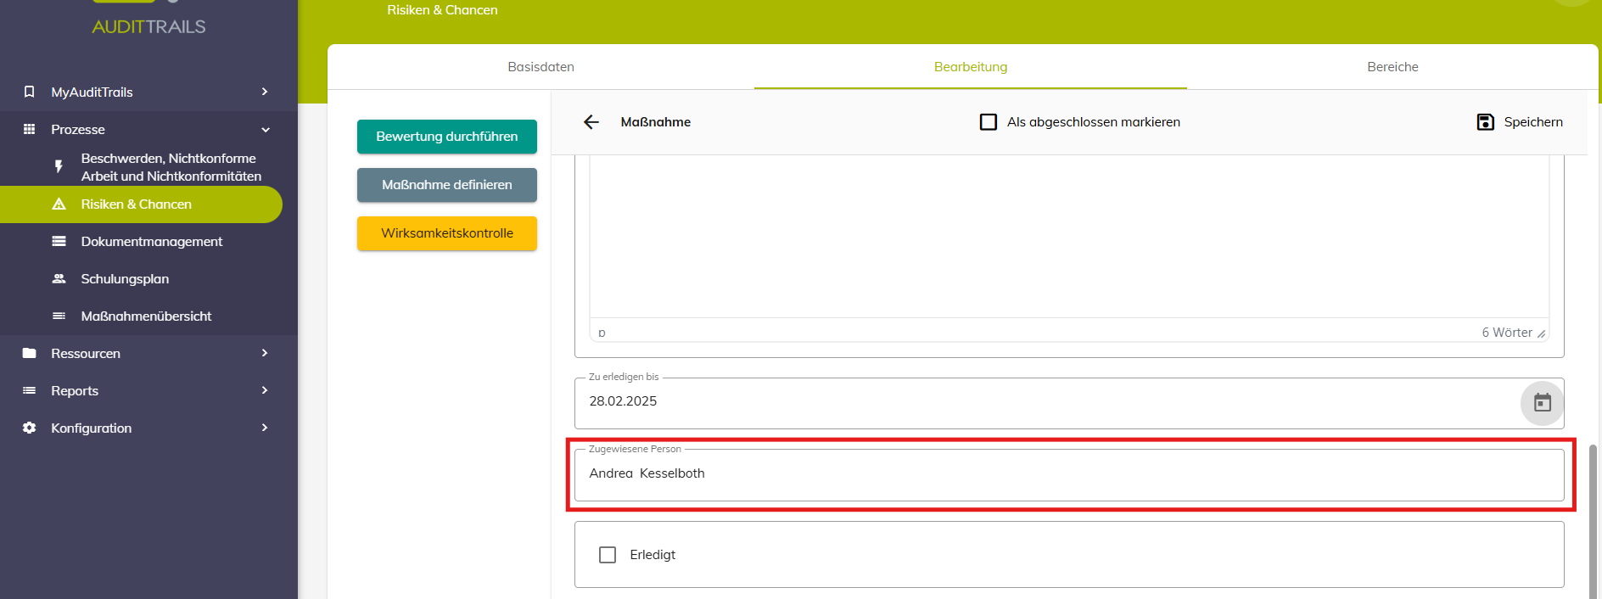The image size is (1602, 599).
Task: Click inside the rich text editor area
Action: pyautogui.click(x=1069, y=236)
